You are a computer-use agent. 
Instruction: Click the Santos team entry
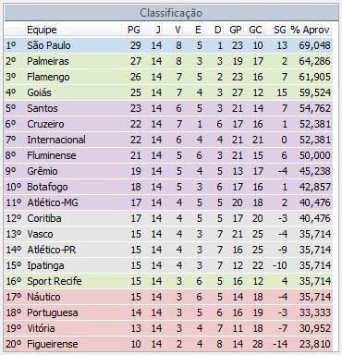click(43, 108)
